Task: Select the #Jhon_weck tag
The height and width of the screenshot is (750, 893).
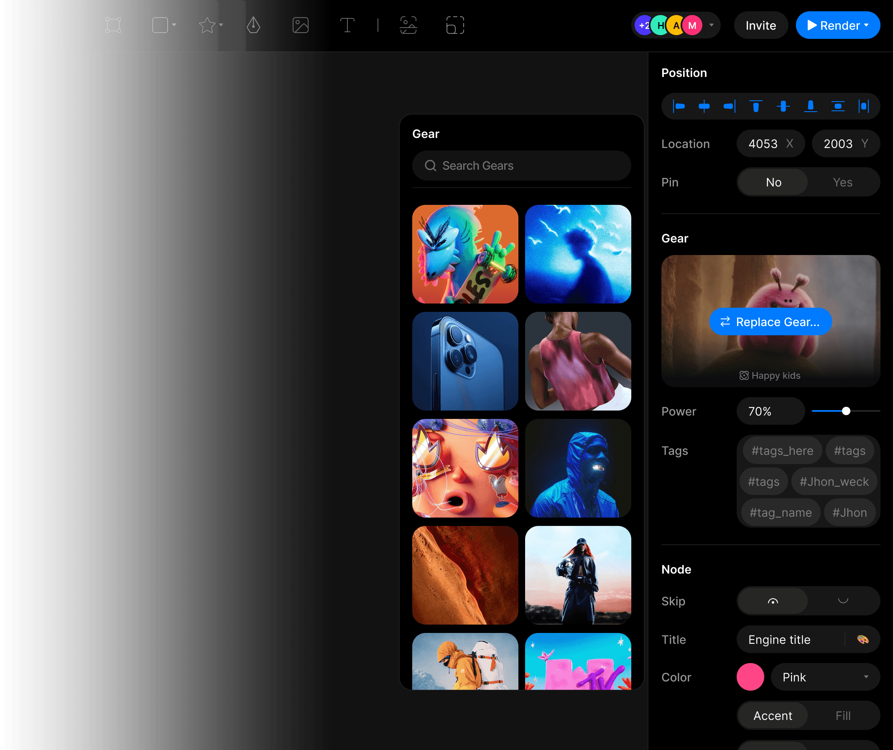Action: click(x=834, y=482)
